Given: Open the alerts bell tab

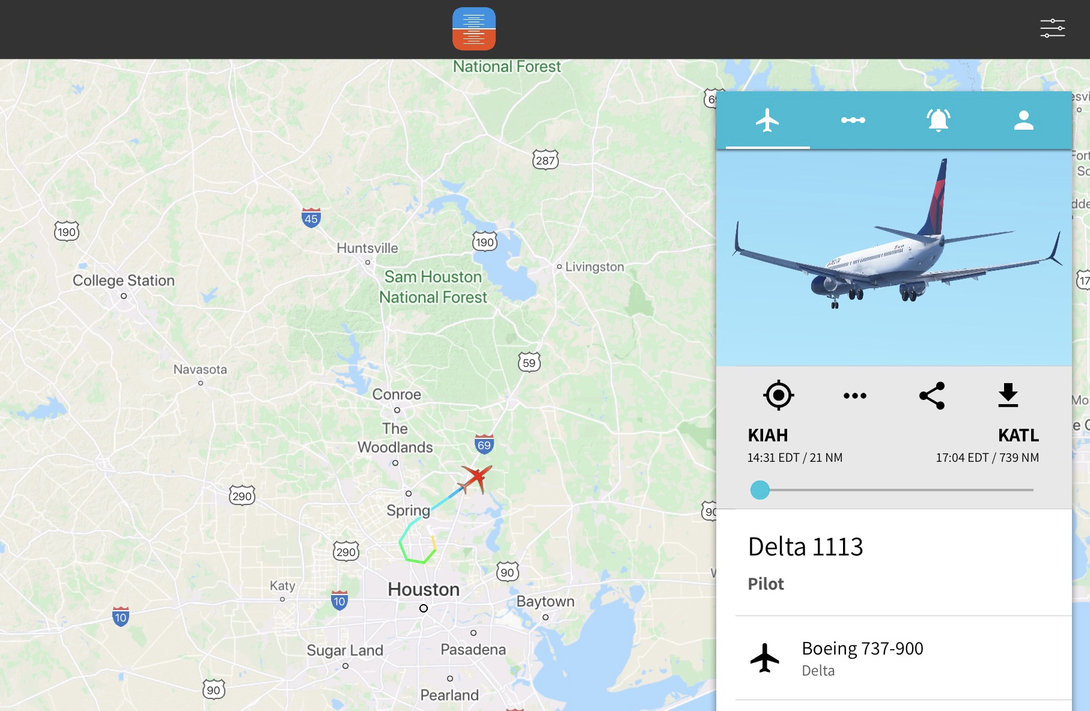Looking at the screenshot, I should [938, 120].
